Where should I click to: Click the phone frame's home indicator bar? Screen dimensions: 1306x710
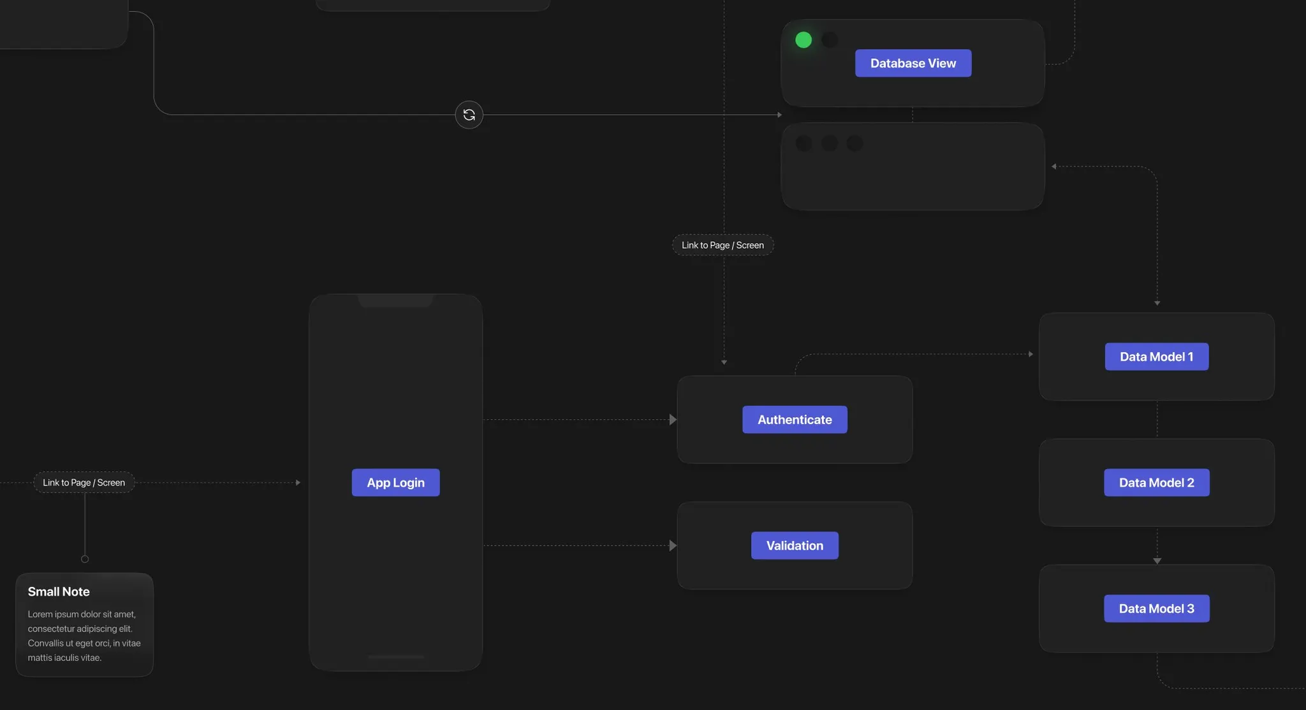pyautogui.click(x=395, y=656)
